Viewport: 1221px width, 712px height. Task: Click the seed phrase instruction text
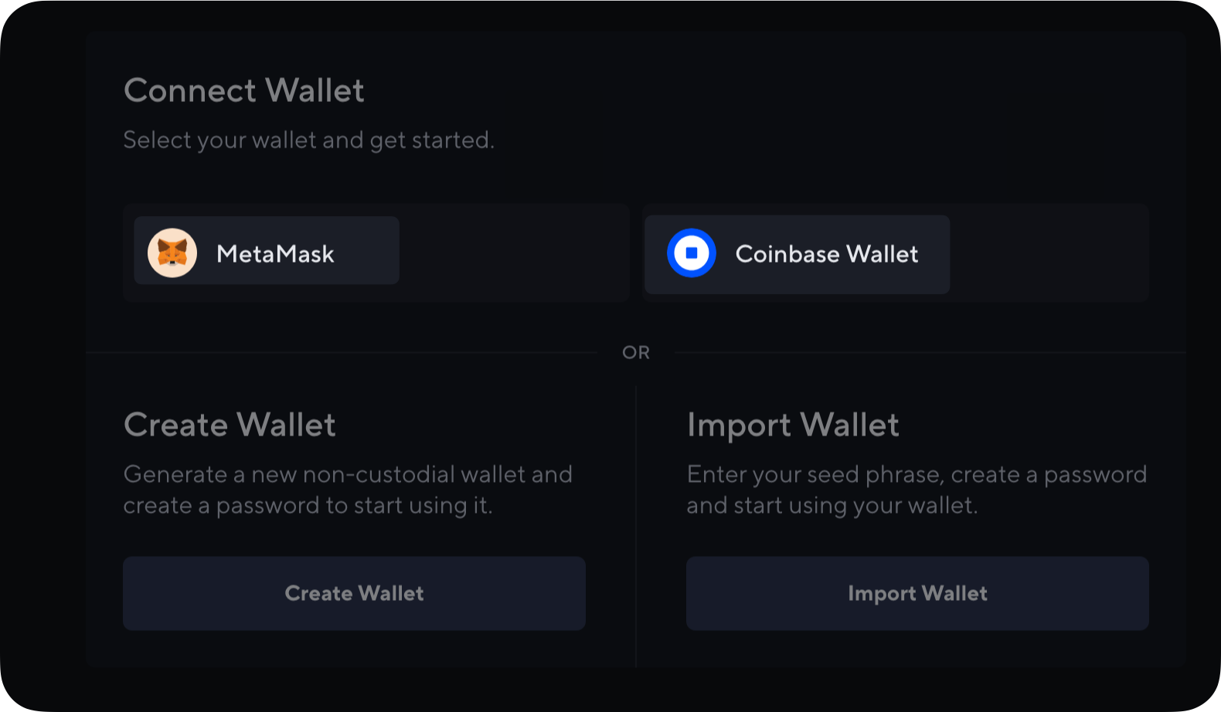click(917, 490)
